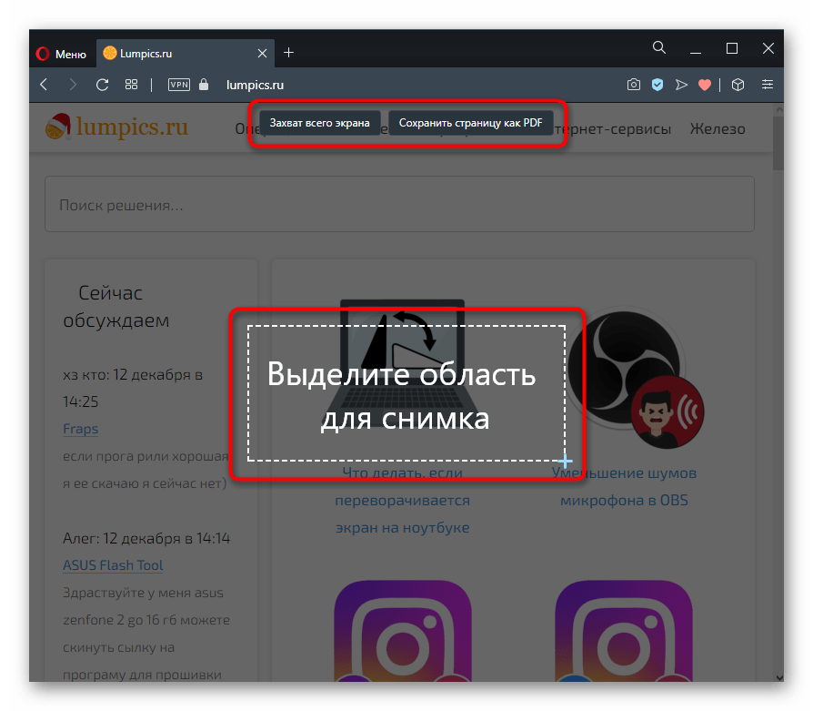813x711 pixels.
Task: Click the My Flow send icon
Action: click(x=681, y=85)
